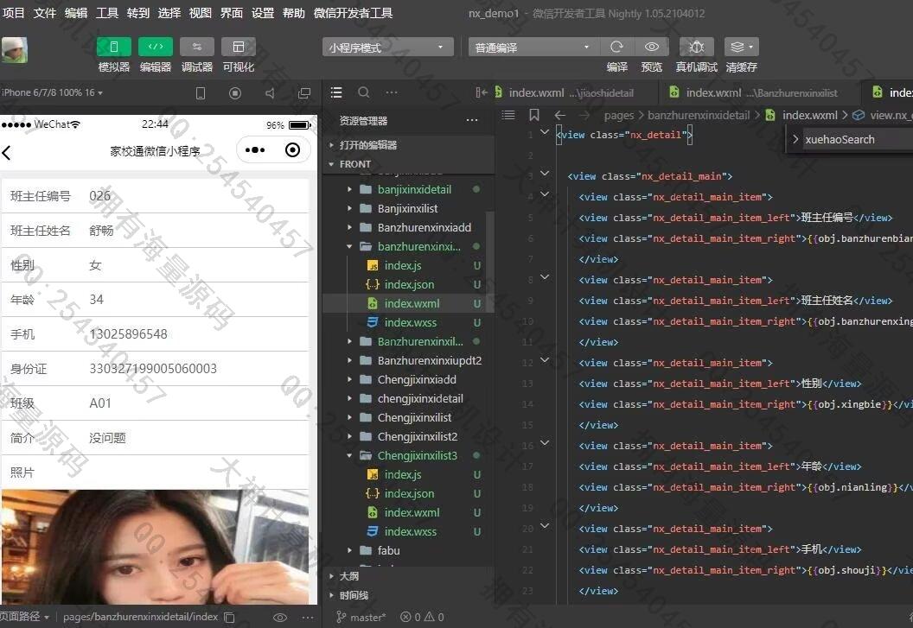The height and width of the screenshot is (628, 913).
Task: Open the 视图 menu
Action: click(x=201, y=13)
